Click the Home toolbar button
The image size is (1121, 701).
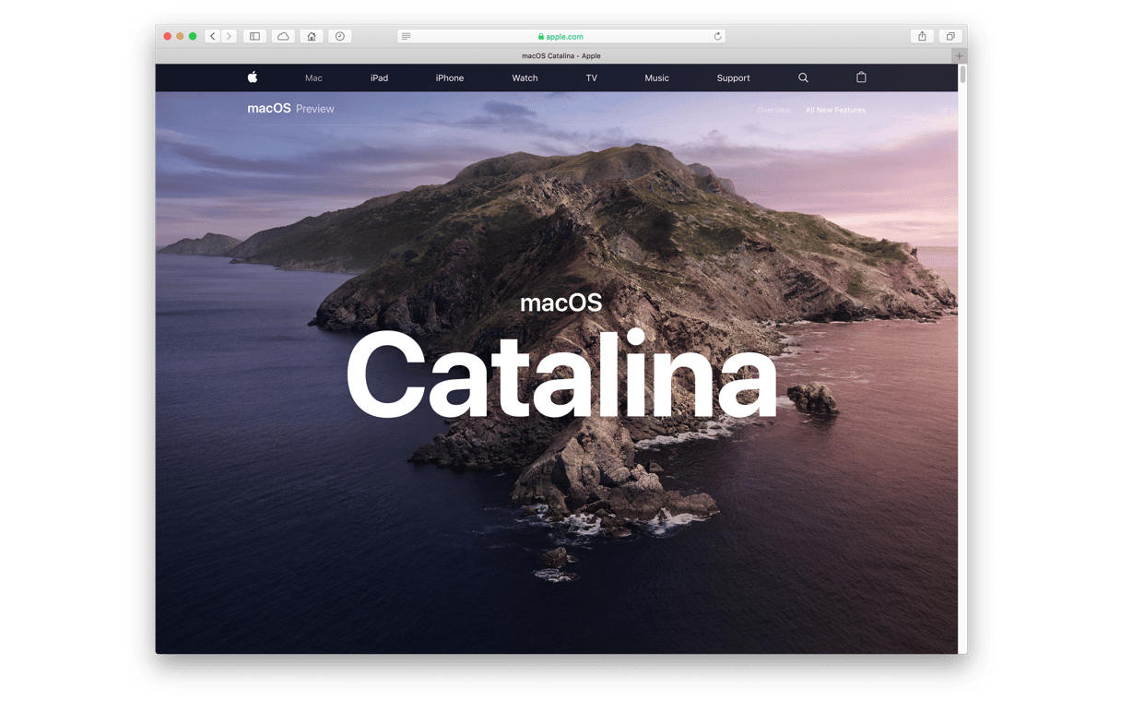312,36
